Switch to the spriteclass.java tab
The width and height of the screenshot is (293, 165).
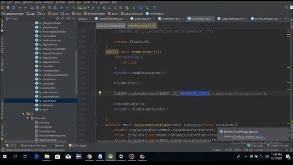(x=142, y=19)
